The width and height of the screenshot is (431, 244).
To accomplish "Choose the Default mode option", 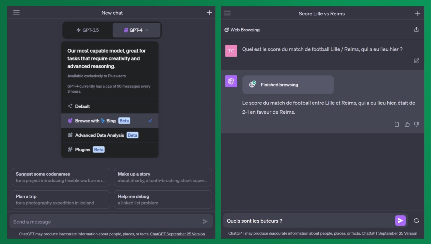I will (x=110, y=106).
